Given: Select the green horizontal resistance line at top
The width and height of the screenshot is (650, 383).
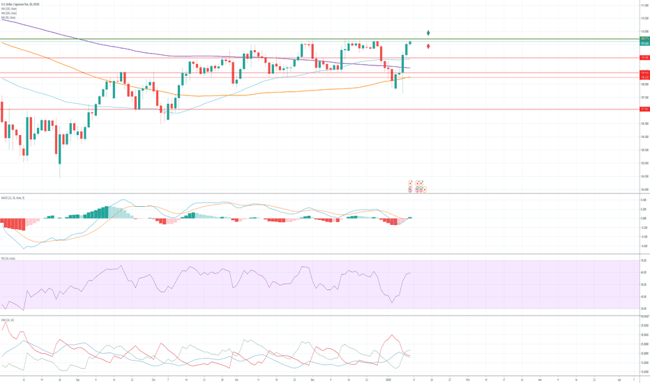Looking at the screenshot, I should tap(209, 39).
